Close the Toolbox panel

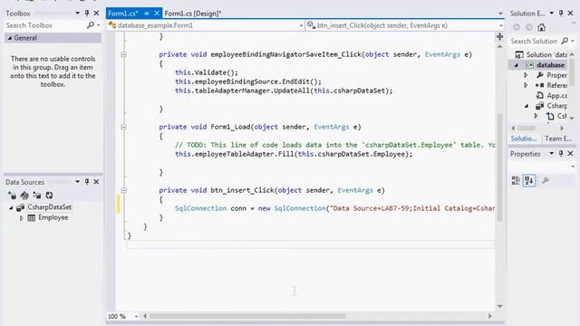point(96,14)
